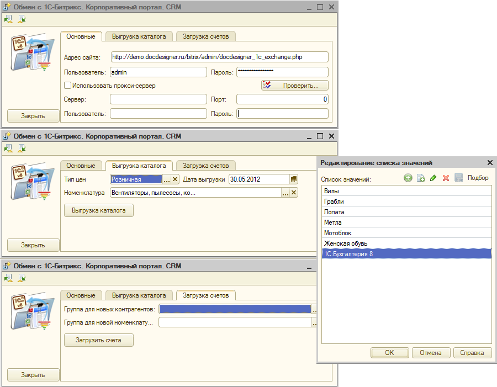Image resolution: width=497 pixels, height=387 pixels.
Task: Open the calendar for Дата выгрузки
Action: pyautogui.click(x=294, y=179)
